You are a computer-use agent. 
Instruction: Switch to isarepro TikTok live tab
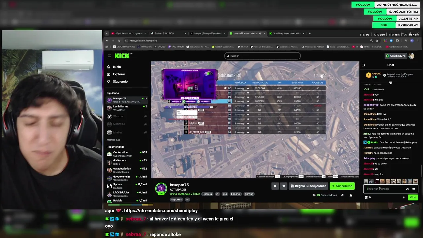(208, 33)
